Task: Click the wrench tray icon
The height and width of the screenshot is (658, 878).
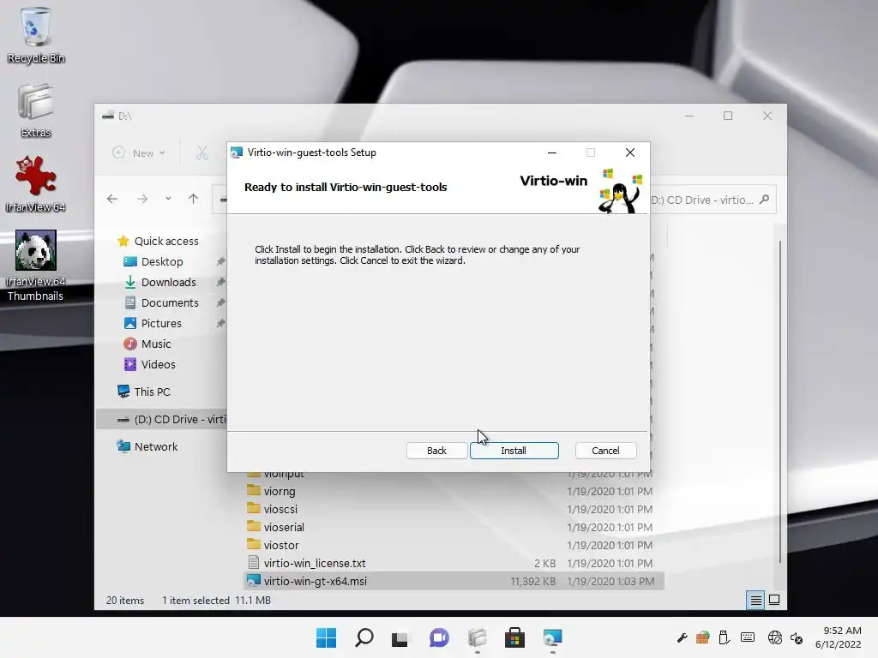Action: [682, 637]
